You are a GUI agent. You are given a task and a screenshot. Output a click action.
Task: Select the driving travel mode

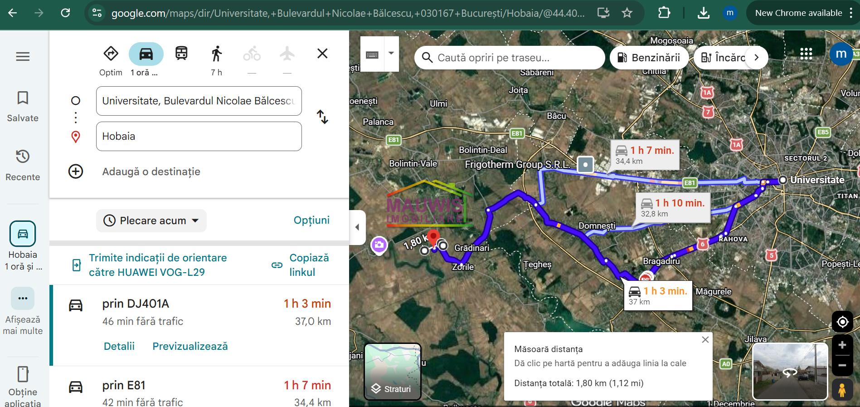pyautogui.click(x=146, y=54)
